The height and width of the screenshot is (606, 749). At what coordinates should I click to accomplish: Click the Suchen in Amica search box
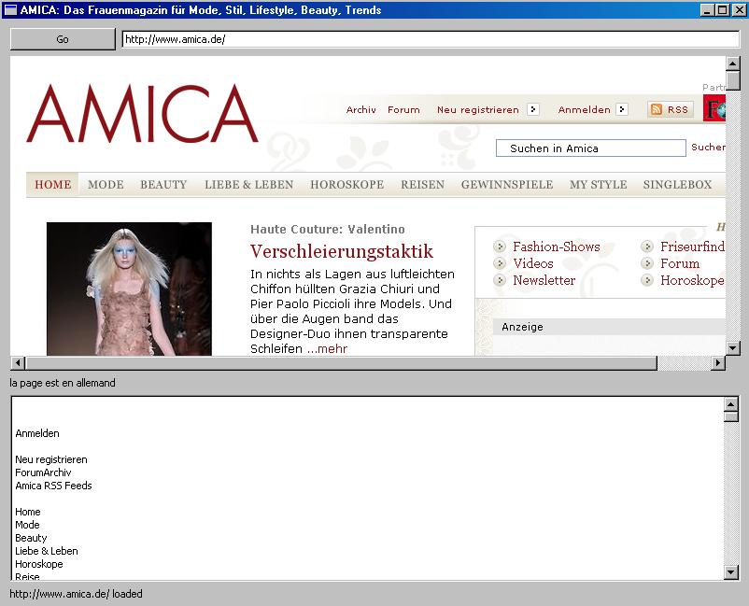(x=591, y=148)
